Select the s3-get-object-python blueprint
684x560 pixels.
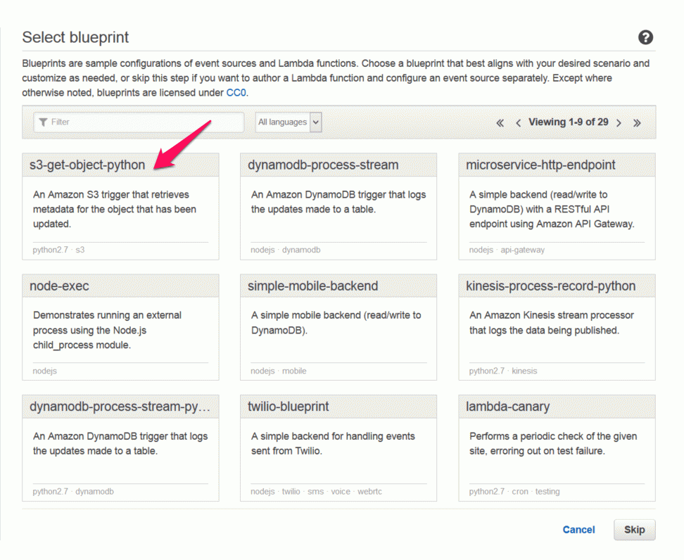coord(120,206)
